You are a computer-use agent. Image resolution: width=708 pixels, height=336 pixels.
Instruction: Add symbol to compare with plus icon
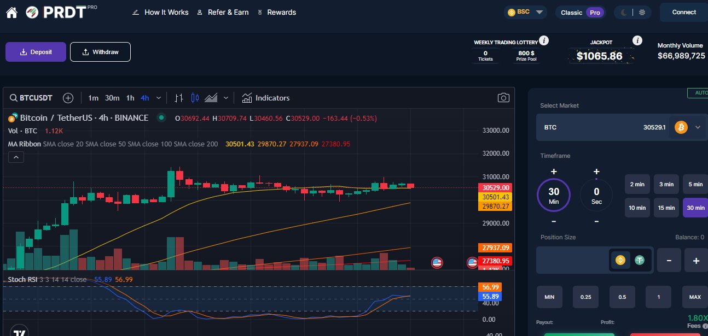pos(68,98)
